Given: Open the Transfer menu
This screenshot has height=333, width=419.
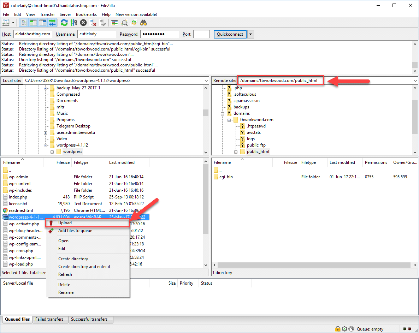Looking at the screenshot, I should pyautogui.click(x=47, y=14).
